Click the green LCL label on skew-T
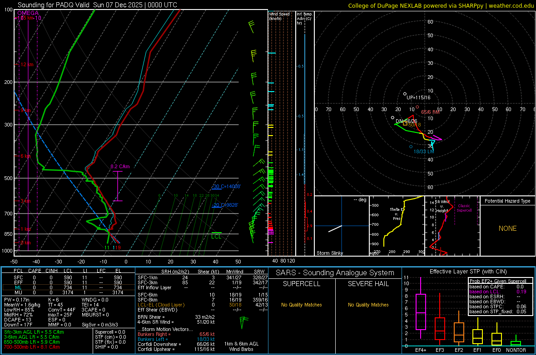 pyautogui.click(x=216, y=237)
